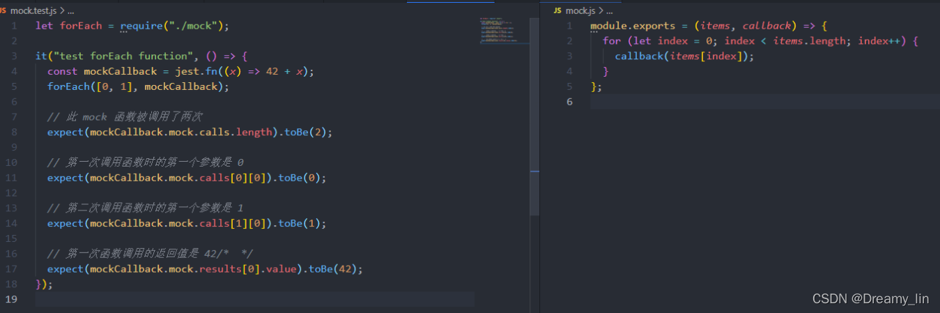The height and width of the screenshot is (313, 940).
Task: Click line number 11 in mock.test.js
Action: pyautogui.click(x=13, y=178)
